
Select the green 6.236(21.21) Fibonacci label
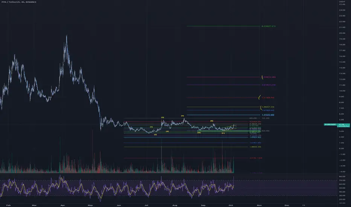pyautogui.click(x=269, y=26)
